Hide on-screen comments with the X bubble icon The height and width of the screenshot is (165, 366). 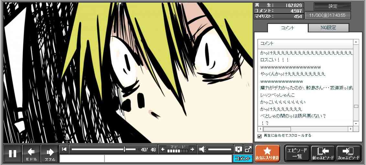click(238, 149)
